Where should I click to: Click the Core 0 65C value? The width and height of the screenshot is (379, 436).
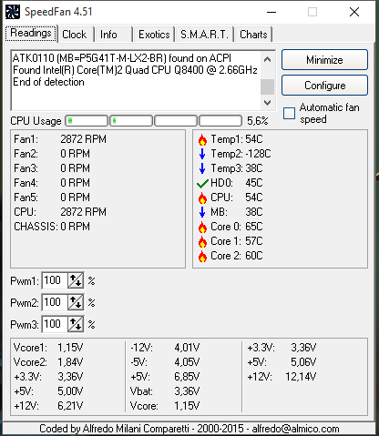tap(254, 227)
